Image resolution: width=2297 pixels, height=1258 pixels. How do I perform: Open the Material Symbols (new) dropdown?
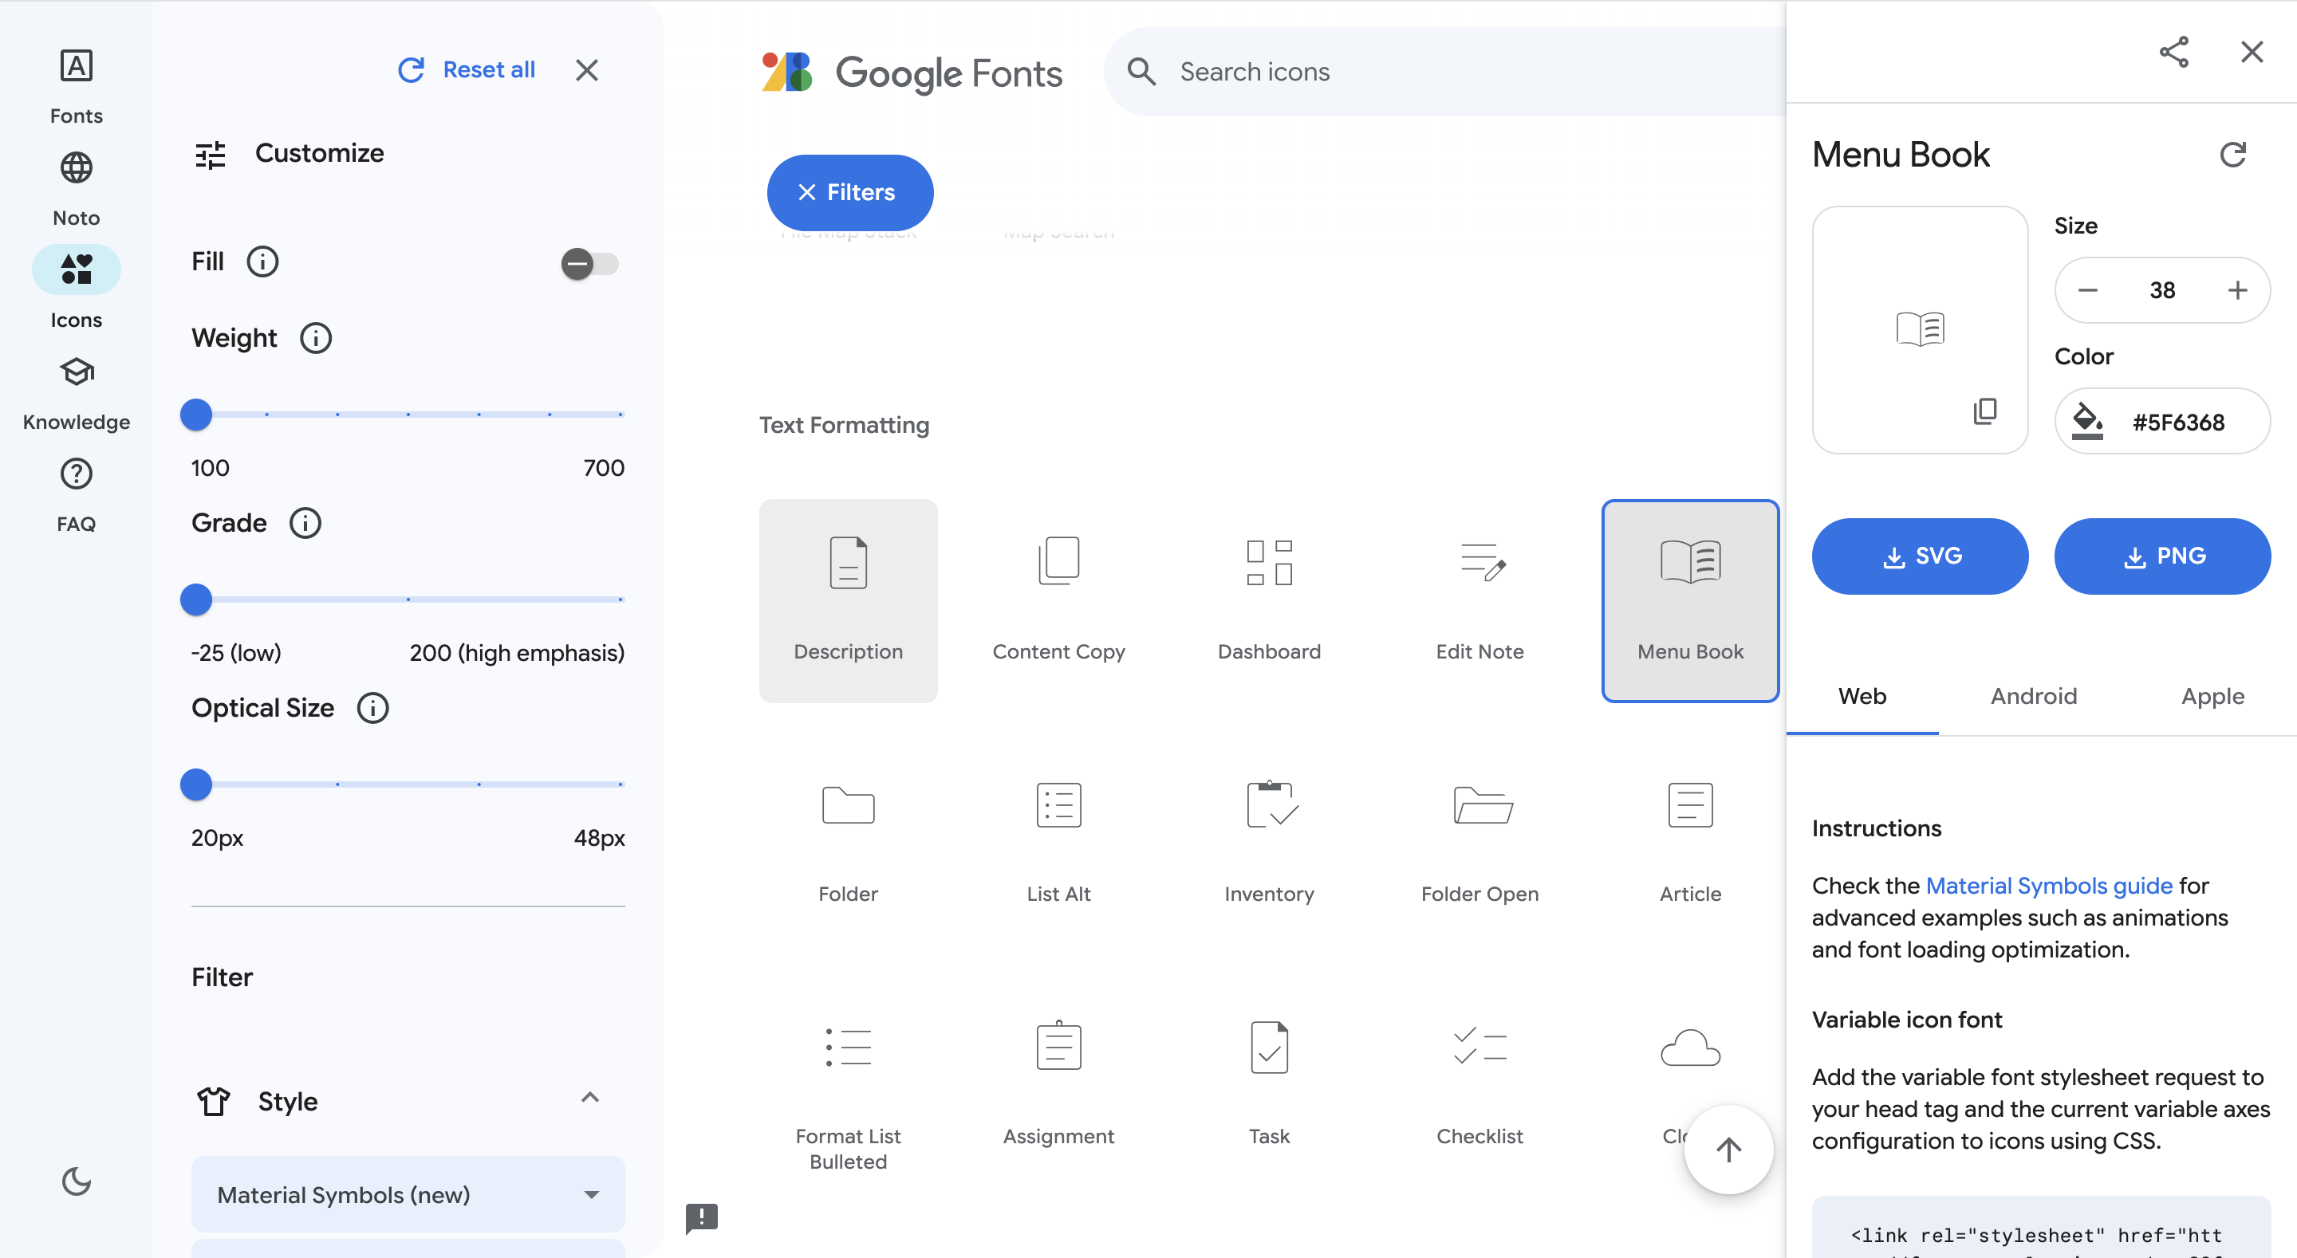coord(408,1195)
